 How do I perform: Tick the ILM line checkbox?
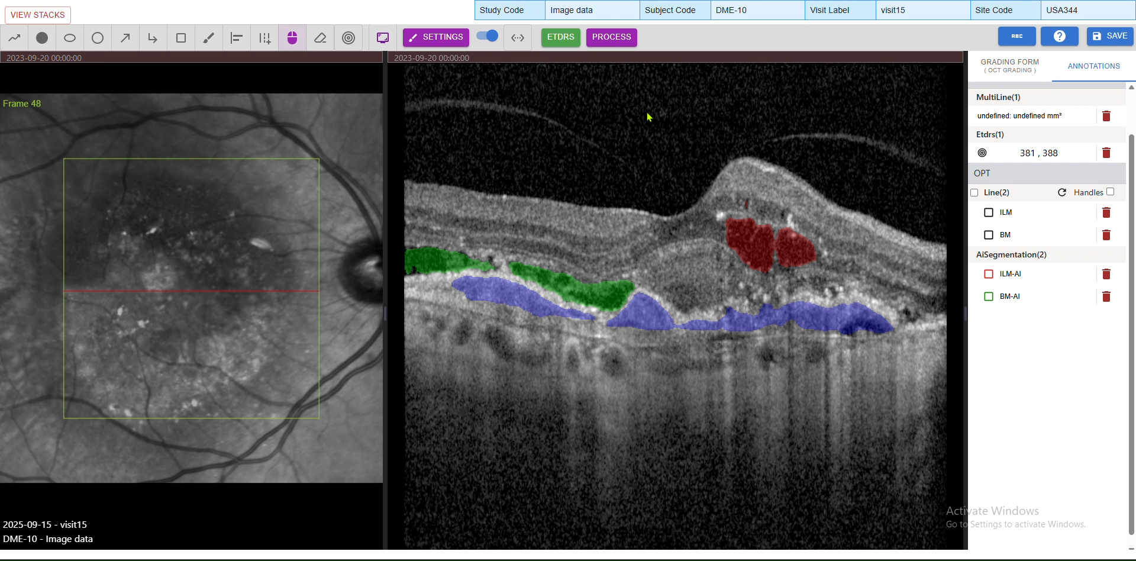pos(988,212)
